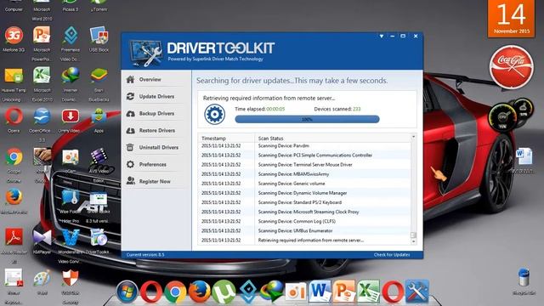Open Backup Drivers in the sidebar
This screenshot has width=544, height=306.
click(x=156, y=113)
